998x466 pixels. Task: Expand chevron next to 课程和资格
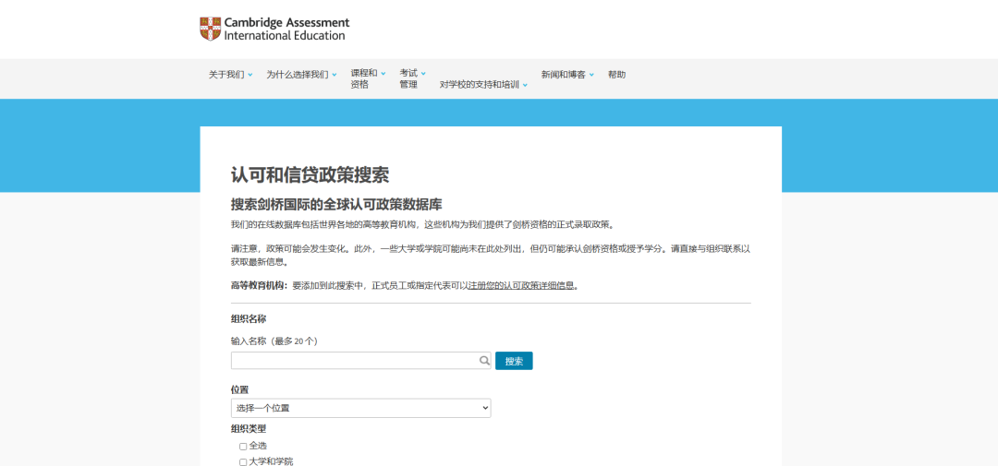tap(383, 73)
